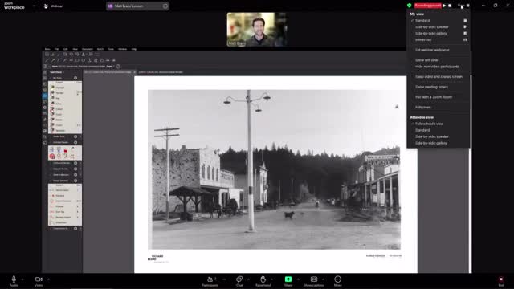
Task: Click the Raise hand icon
Action: tap(263, 279)
